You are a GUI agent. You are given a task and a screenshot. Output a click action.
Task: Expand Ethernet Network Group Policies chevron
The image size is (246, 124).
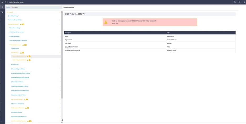click(x=60, y=77)
